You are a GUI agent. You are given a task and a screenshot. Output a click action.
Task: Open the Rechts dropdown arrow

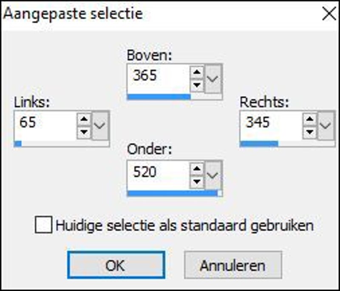point(326,125)
